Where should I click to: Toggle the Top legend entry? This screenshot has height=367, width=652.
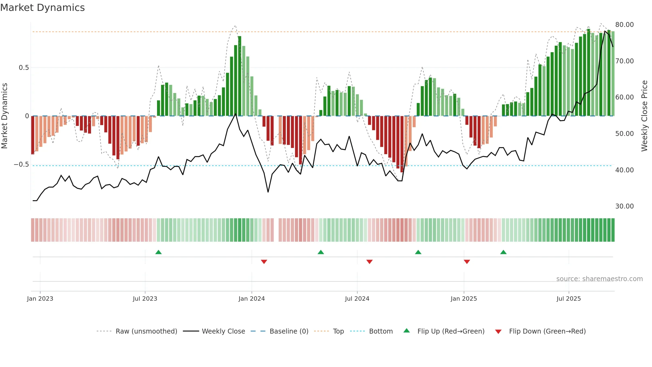[329, 331]
